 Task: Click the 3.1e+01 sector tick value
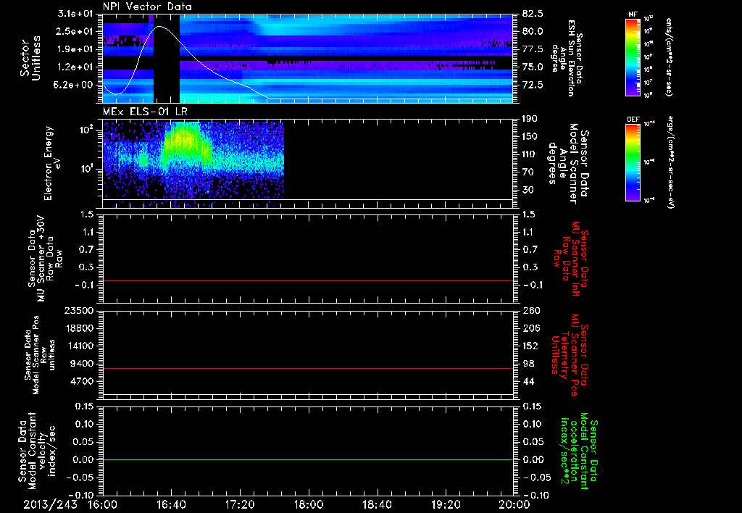pyautogui.click(x=75, y=13)
